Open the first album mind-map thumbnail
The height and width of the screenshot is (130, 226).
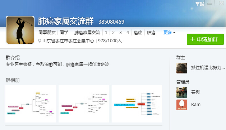(31, 104)
